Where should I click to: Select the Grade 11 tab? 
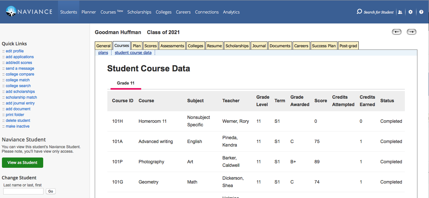[x=126, y=83]
